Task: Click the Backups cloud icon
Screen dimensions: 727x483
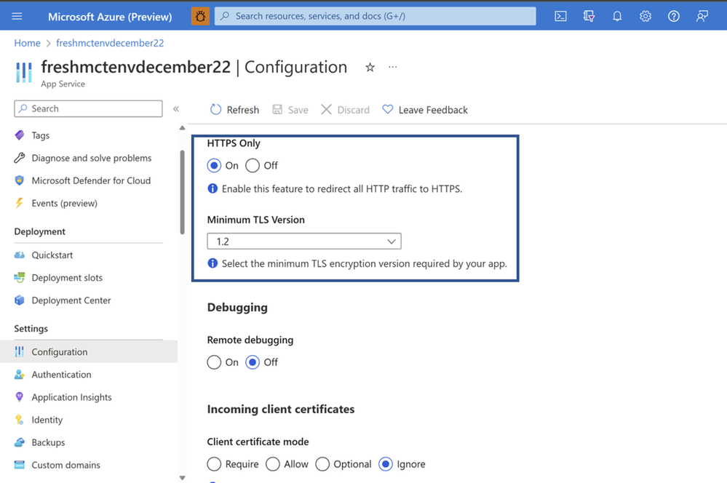Action: [x=20, y=442]
